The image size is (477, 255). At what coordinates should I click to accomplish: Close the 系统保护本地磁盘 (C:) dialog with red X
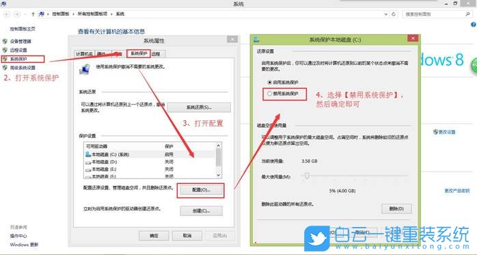pyautogui.click(x=413, y=38)
